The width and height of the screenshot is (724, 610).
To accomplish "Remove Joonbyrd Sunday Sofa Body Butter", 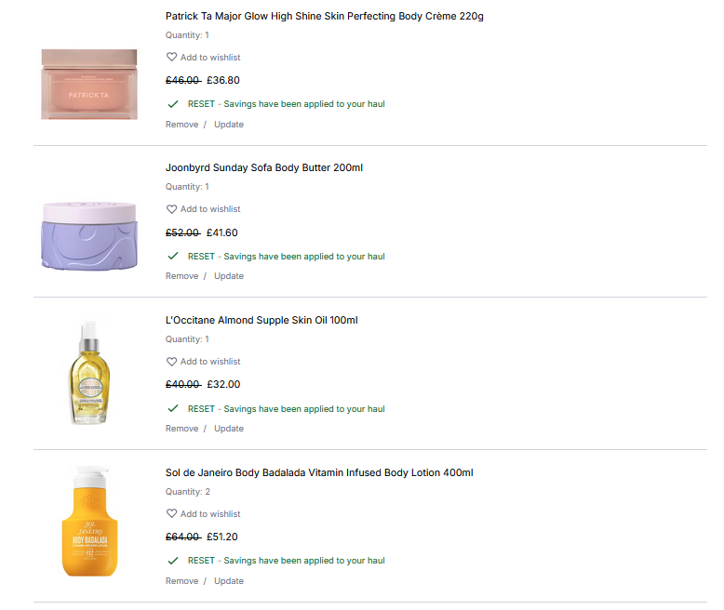I will [x=181, y=276].
